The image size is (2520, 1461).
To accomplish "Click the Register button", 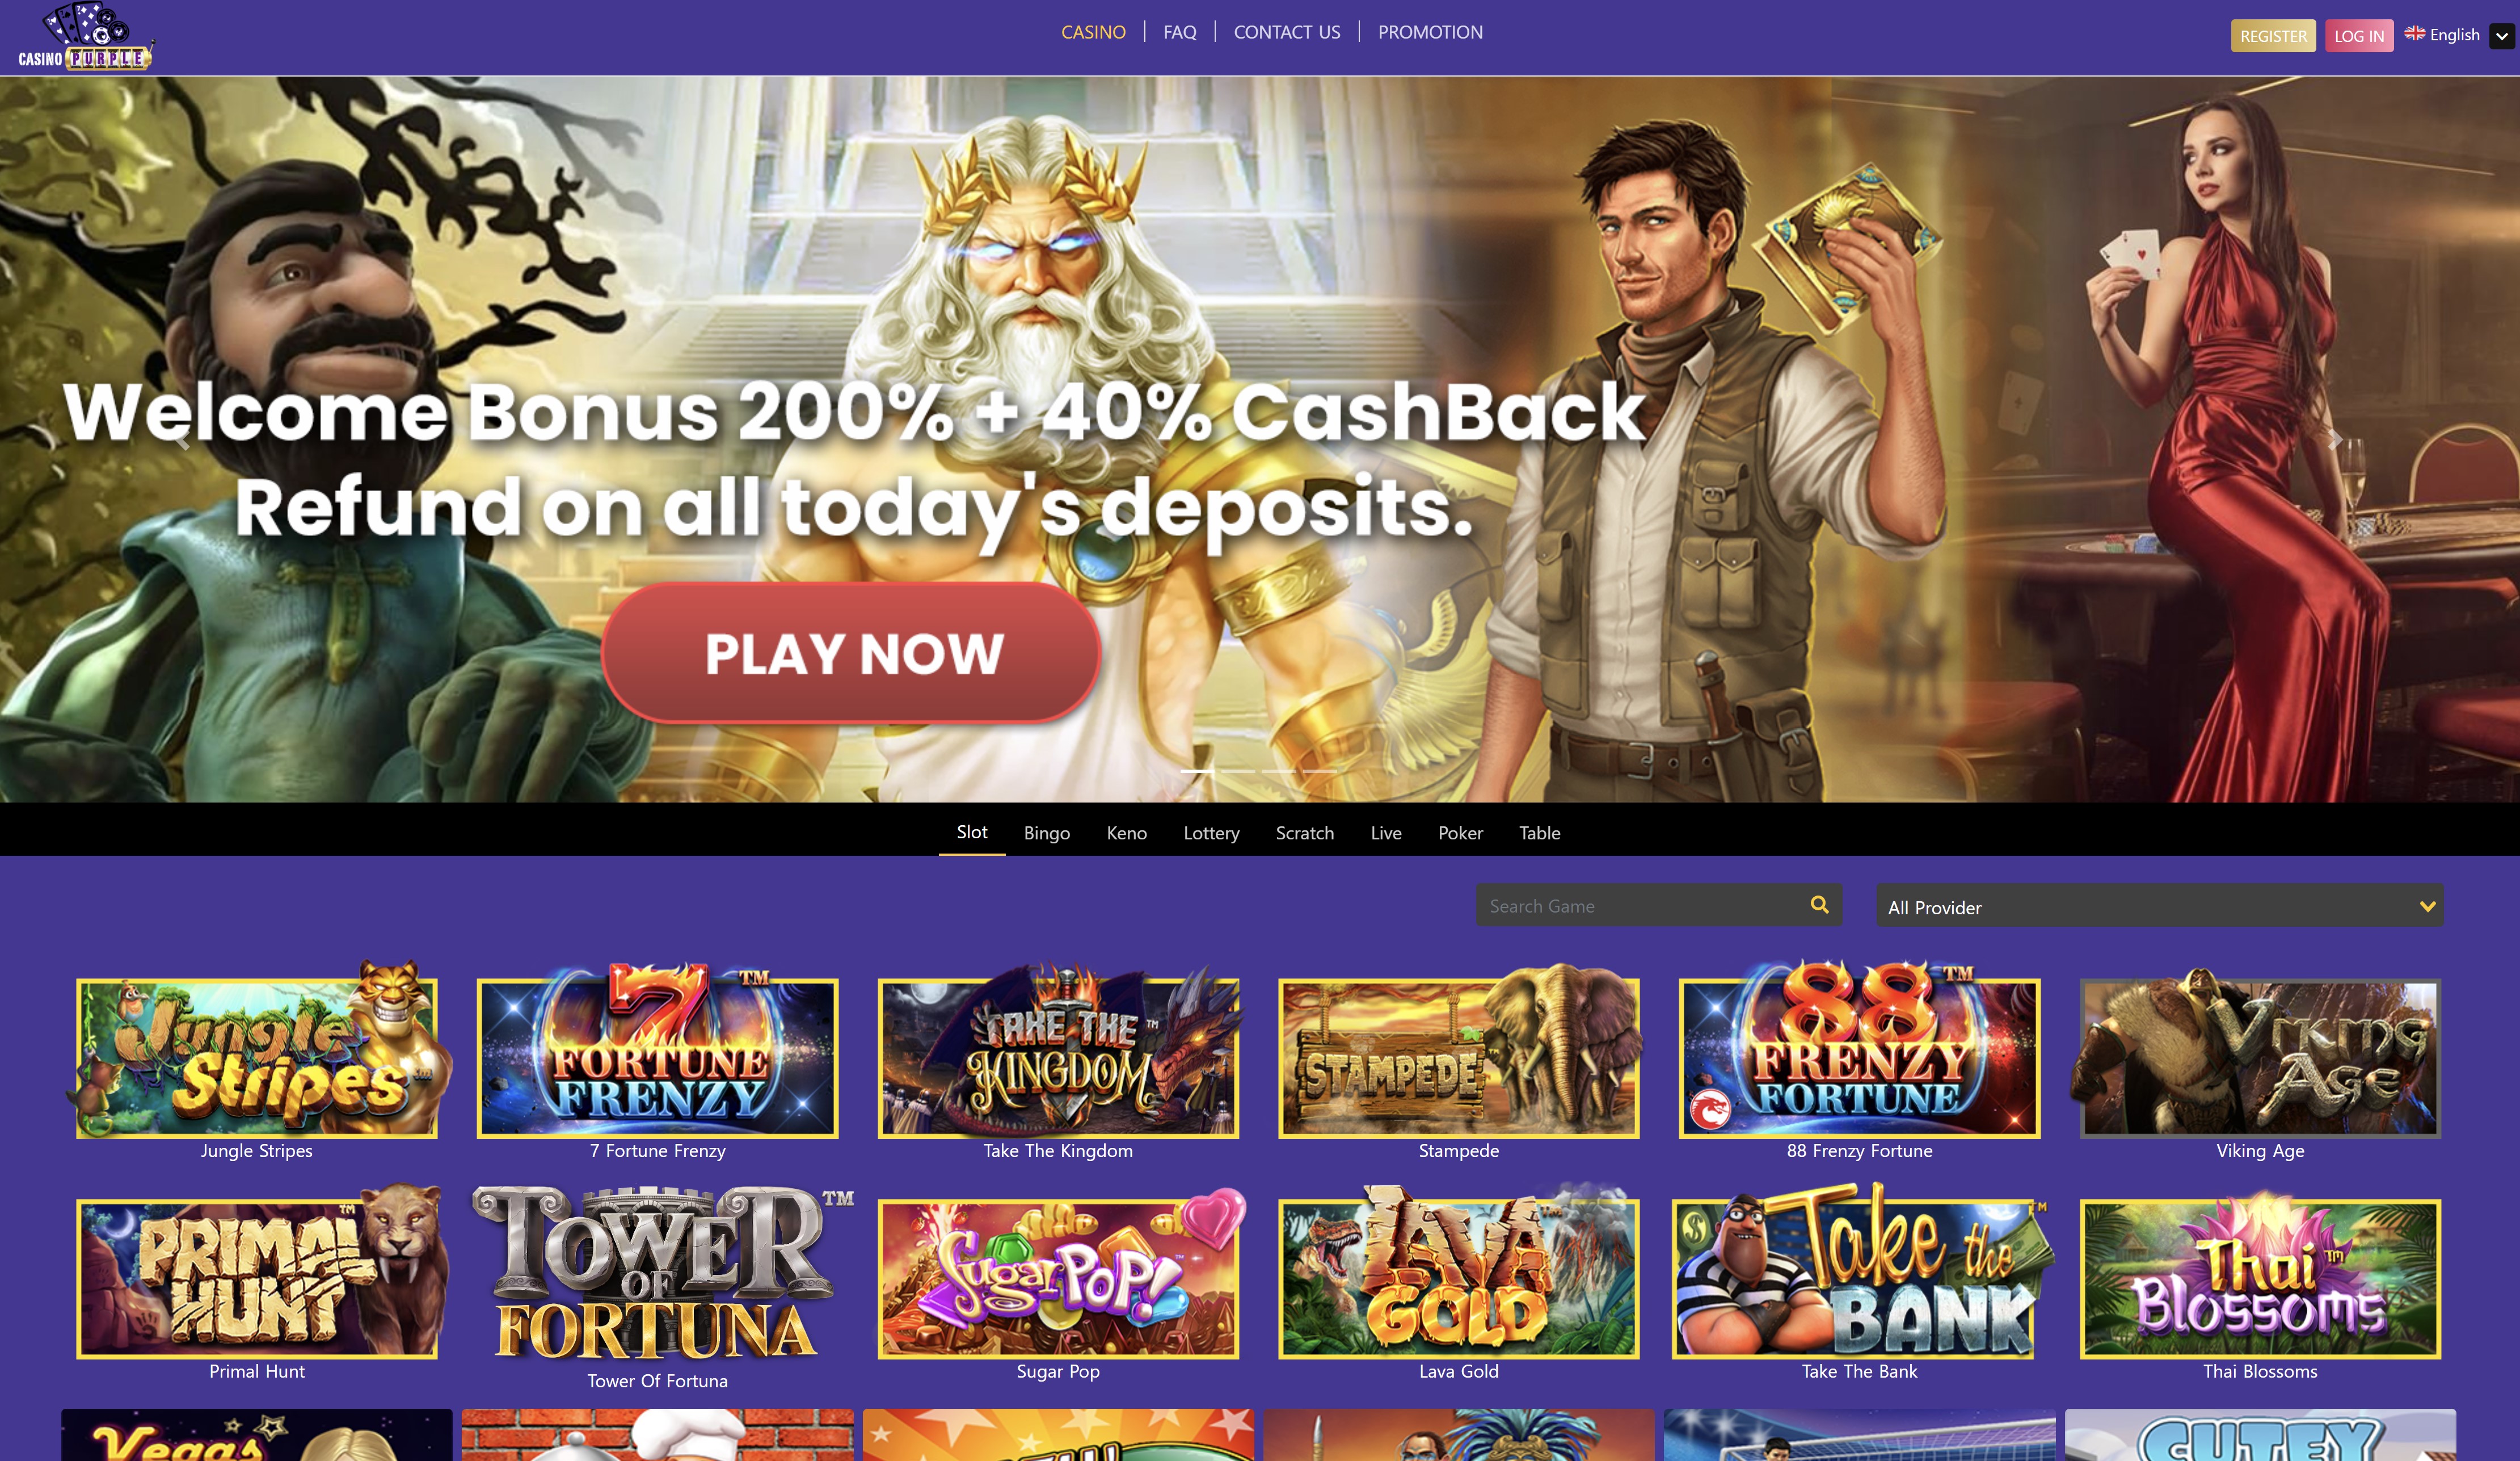I will pyautogui.click(x=2273, y=36).
